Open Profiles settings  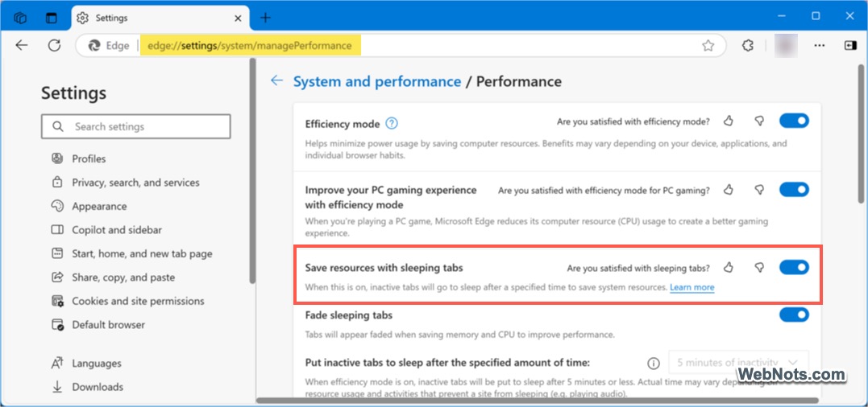click(89, 158)
